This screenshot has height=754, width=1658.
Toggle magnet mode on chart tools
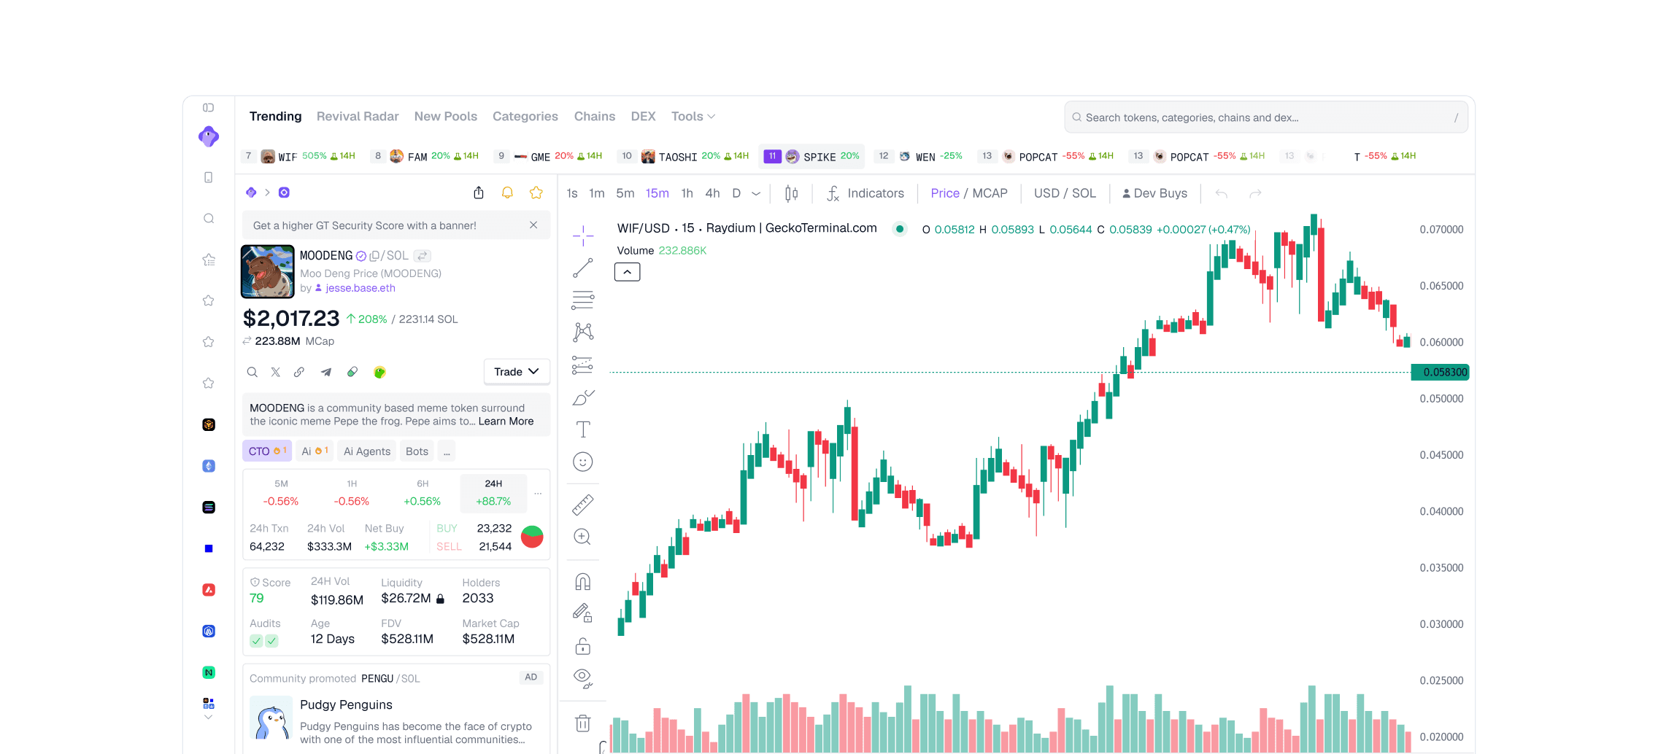(582, 581)
